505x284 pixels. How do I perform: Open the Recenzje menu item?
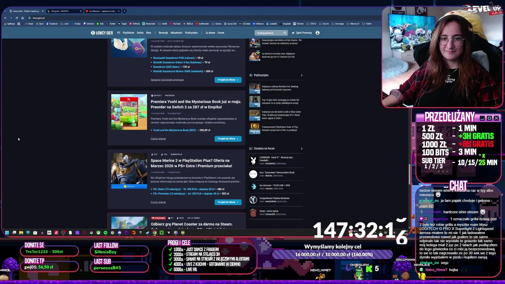(163, 33)
